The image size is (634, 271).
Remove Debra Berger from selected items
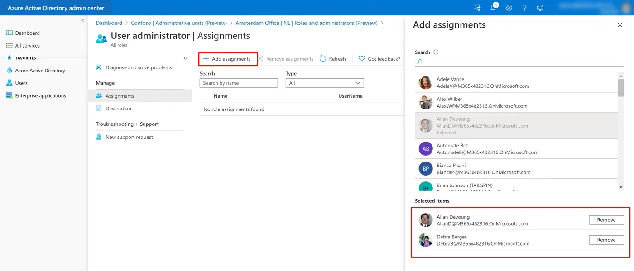[x=606, y=240]
